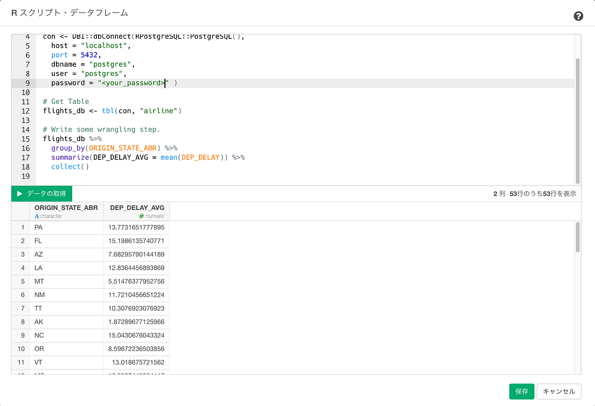
Task: Click '# Write some wrangling step.' comment
Action: 101,130
